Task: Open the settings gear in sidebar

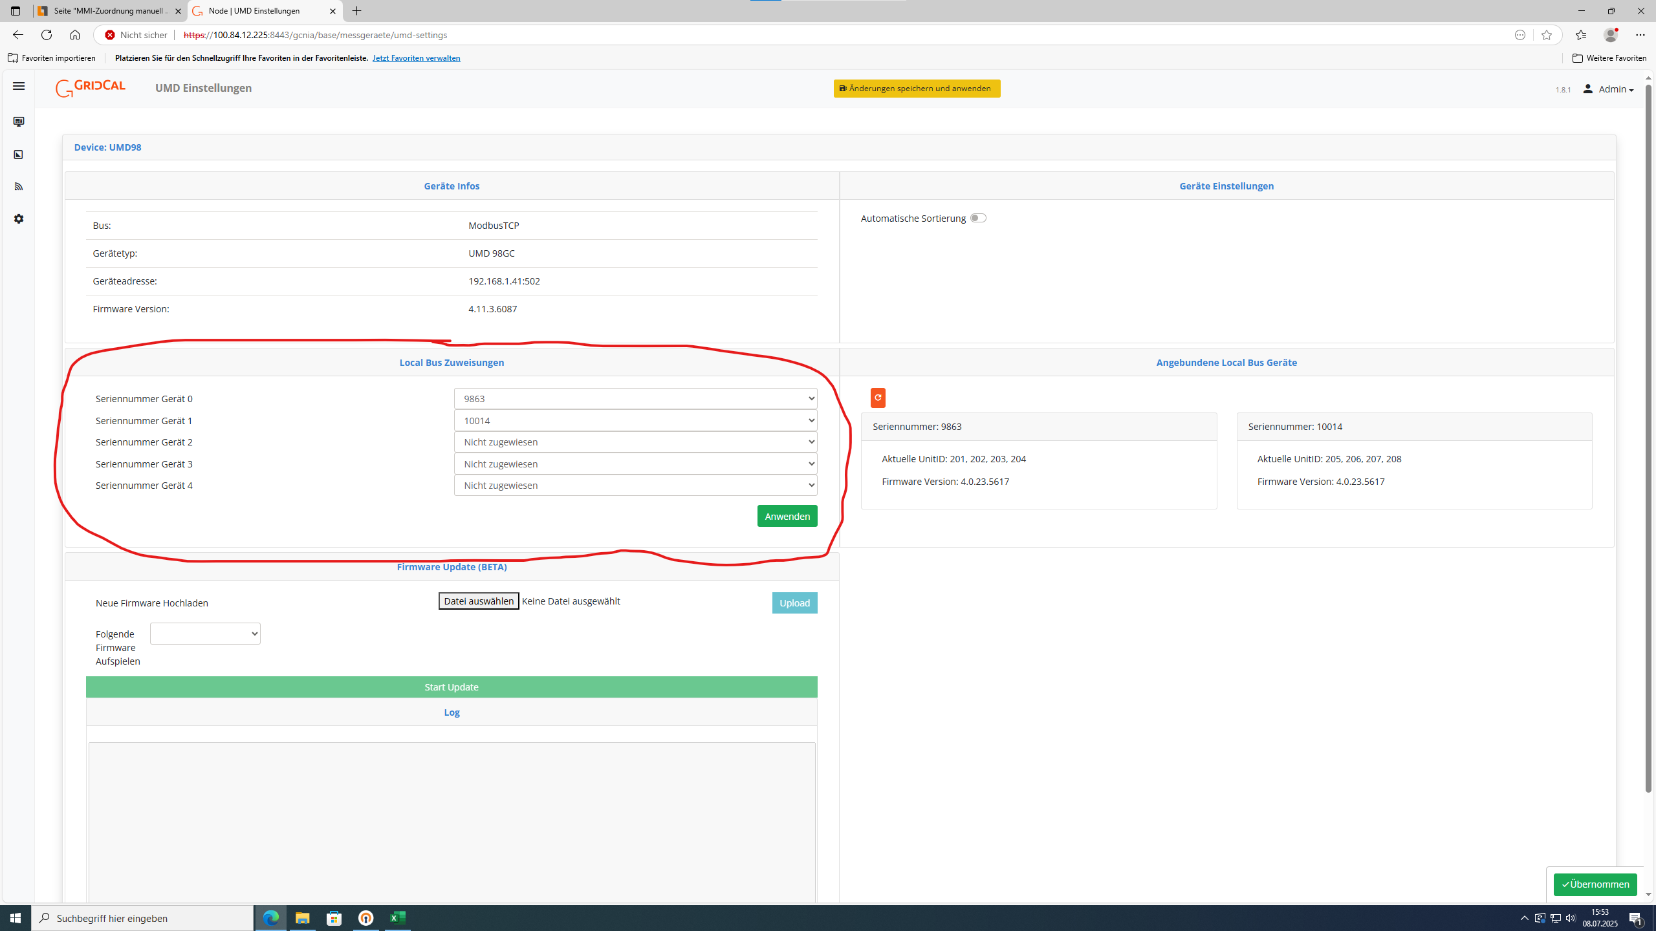Action: pos(19,219)
